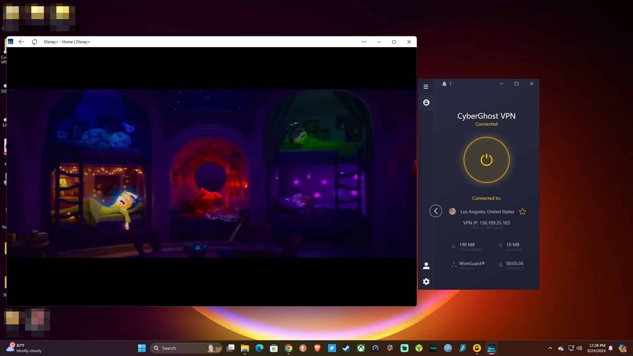Image resolution: width=633 pixels, height=356 pixels.
Task: Open Hulu from the taskbar
Action: (434, 348)
